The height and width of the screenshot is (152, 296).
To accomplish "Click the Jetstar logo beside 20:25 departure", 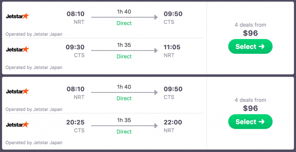I will tap(18, 124).
